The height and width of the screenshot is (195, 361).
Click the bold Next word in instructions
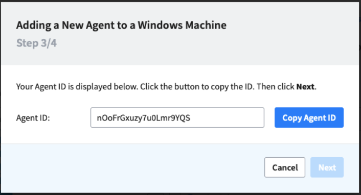coord(305,86)
